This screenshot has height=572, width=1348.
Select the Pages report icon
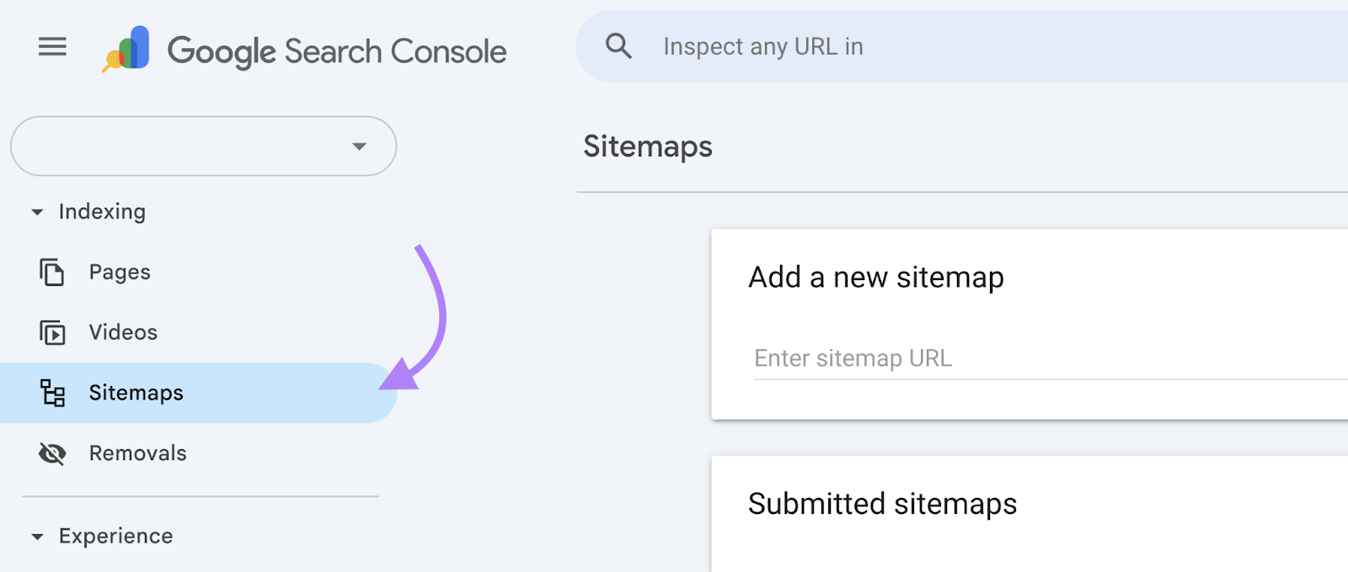(51, 272)
